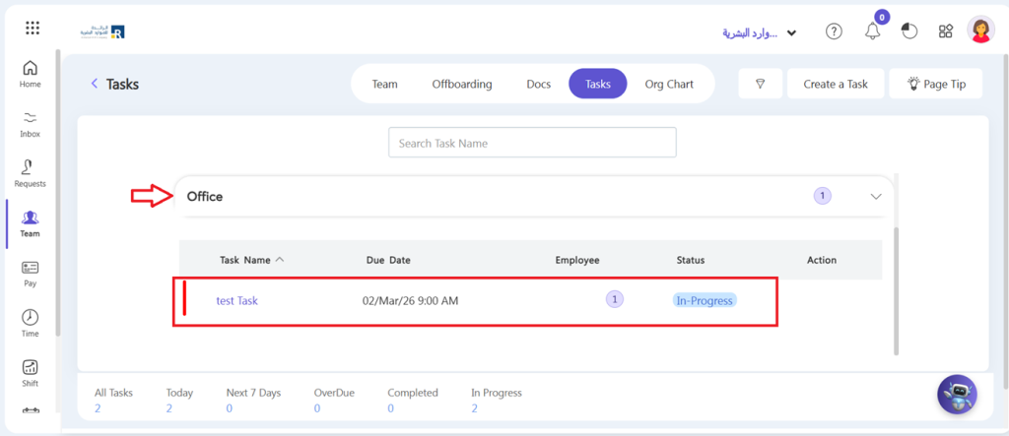The image size is (1009, 436).
Task: Click the filter funnel button
Action: [761, 84]
